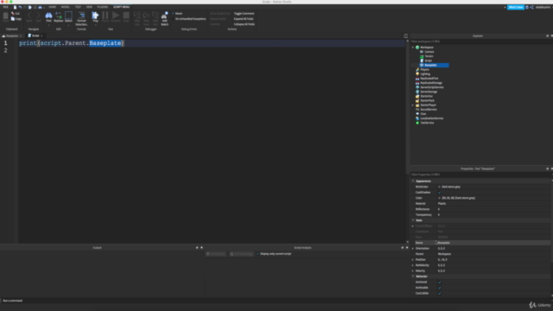Click the Filter Properties search field
553x311 pixels.
(x=480, y=175)
